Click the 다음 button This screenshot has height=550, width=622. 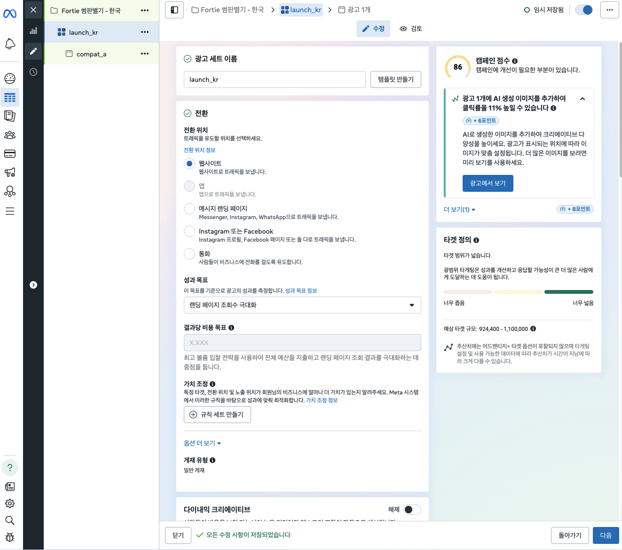606,535
